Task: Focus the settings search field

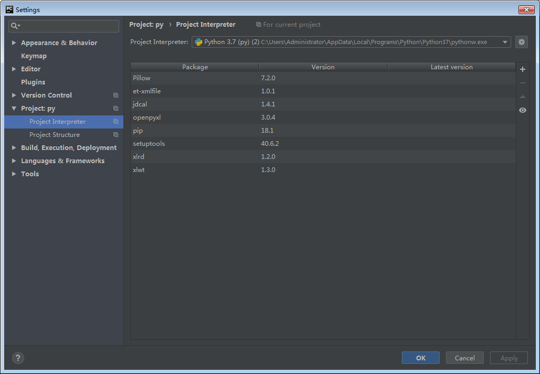Action: tap(64, 26)
